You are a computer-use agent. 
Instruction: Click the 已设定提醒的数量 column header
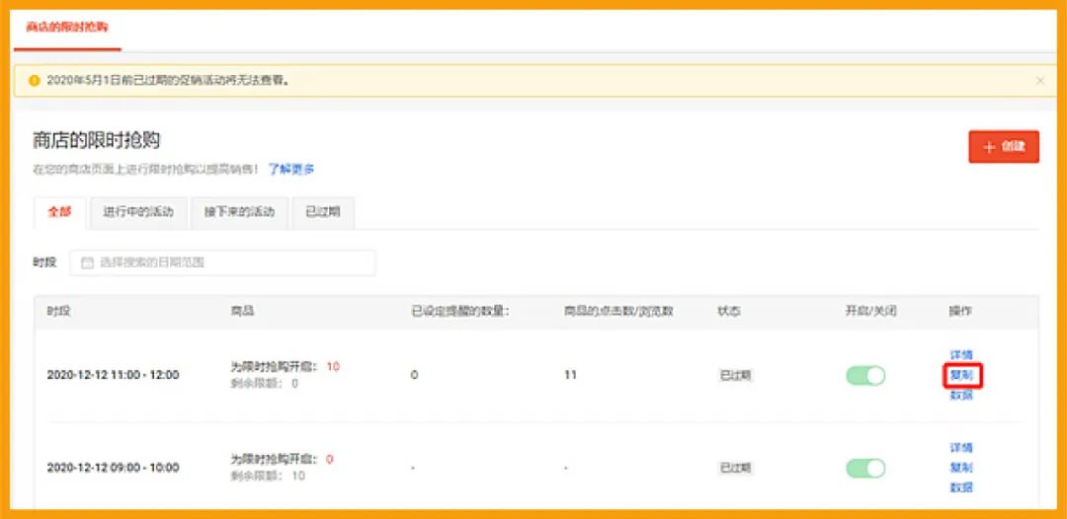pyautogui.click(x=460, y=312)
